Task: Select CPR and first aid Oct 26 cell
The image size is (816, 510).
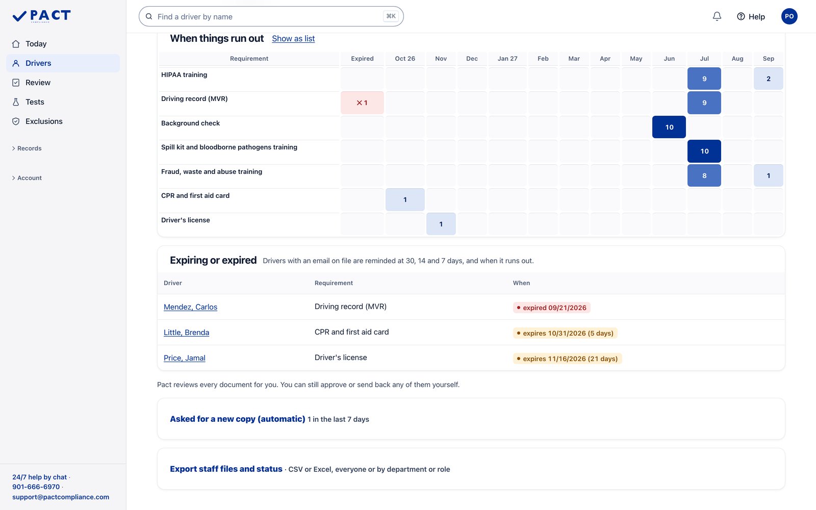Action: coord(405,199)
